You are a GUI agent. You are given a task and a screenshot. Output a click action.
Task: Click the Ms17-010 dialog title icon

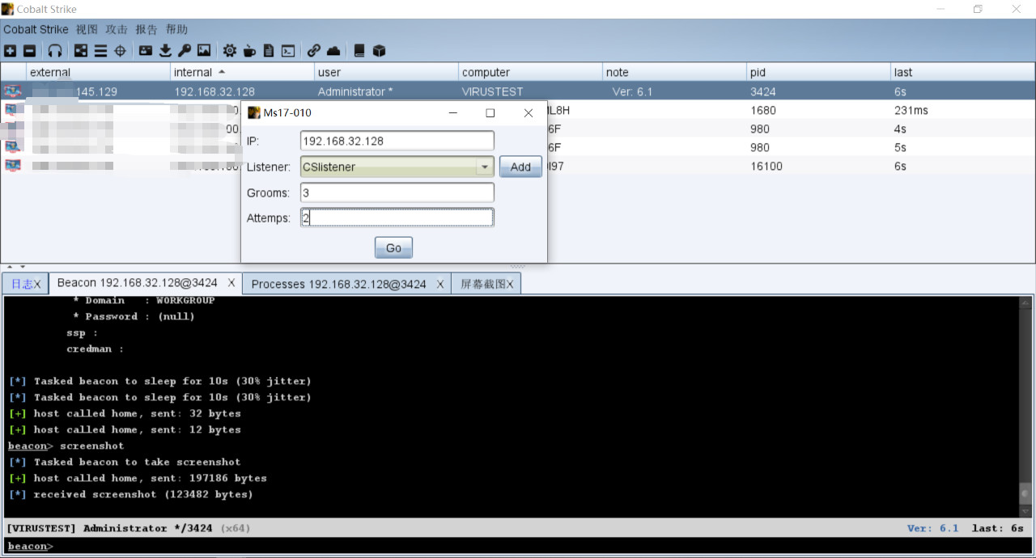coord(254,112)
